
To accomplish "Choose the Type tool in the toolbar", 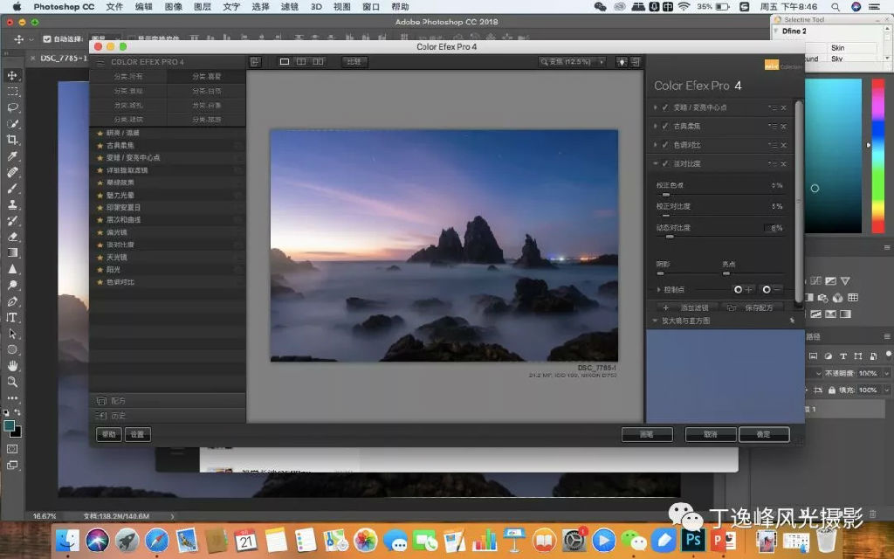I will point(12,318).
